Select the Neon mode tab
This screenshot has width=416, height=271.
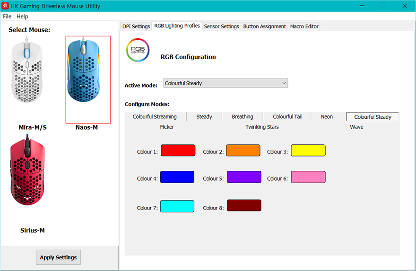click(327, 117)
